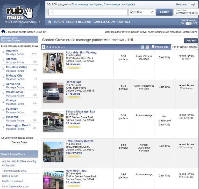Go to last page using double arrow
The height and width of the screenshot is (189, 199).
pyautogui.click(x=62, y=47)
